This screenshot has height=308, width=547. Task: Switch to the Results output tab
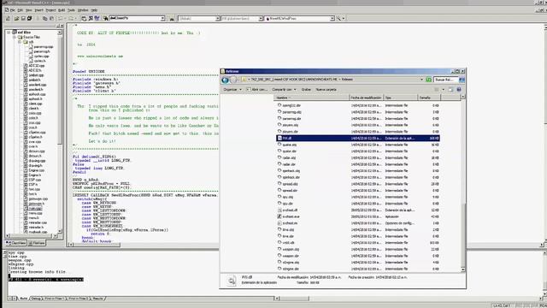click(98, 299)
